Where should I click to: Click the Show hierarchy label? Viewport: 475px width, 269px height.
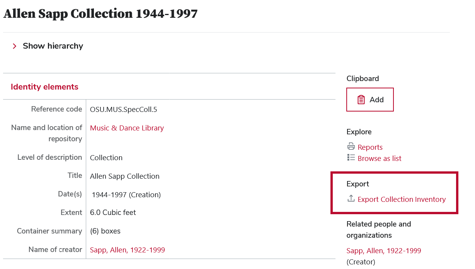tap(53, 46)
